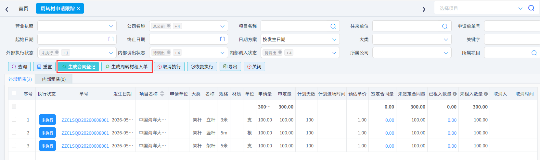The image size is (540, 160).
Task: Switch to 外部租赁(3) tab
Action: (20, 79)
